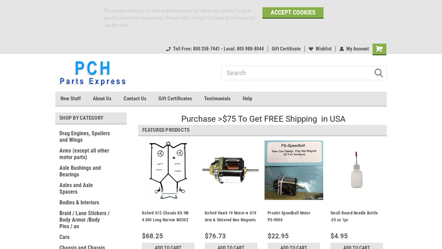Browse the Bodies & Interiors category

pyautogui.click(x=79, y=203)
